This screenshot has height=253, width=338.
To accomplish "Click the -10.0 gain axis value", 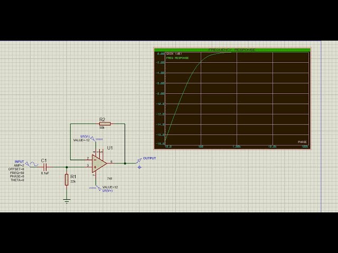I will 160,104.
